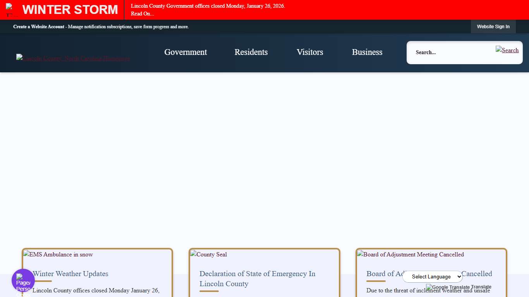Expand the Read On alert link
Screen dimensions: 529x297
(x=142, y=13)
